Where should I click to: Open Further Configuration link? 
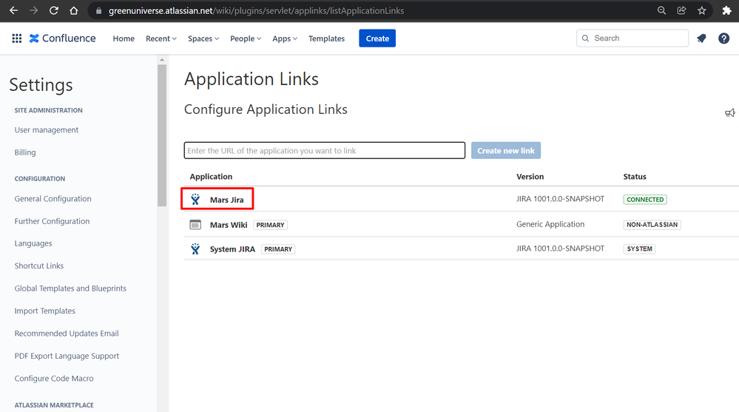coord(52,221)
